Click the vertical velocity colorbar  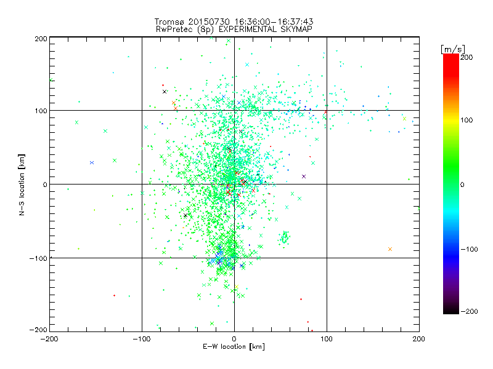pyautogui.click(x=451, y=183)
